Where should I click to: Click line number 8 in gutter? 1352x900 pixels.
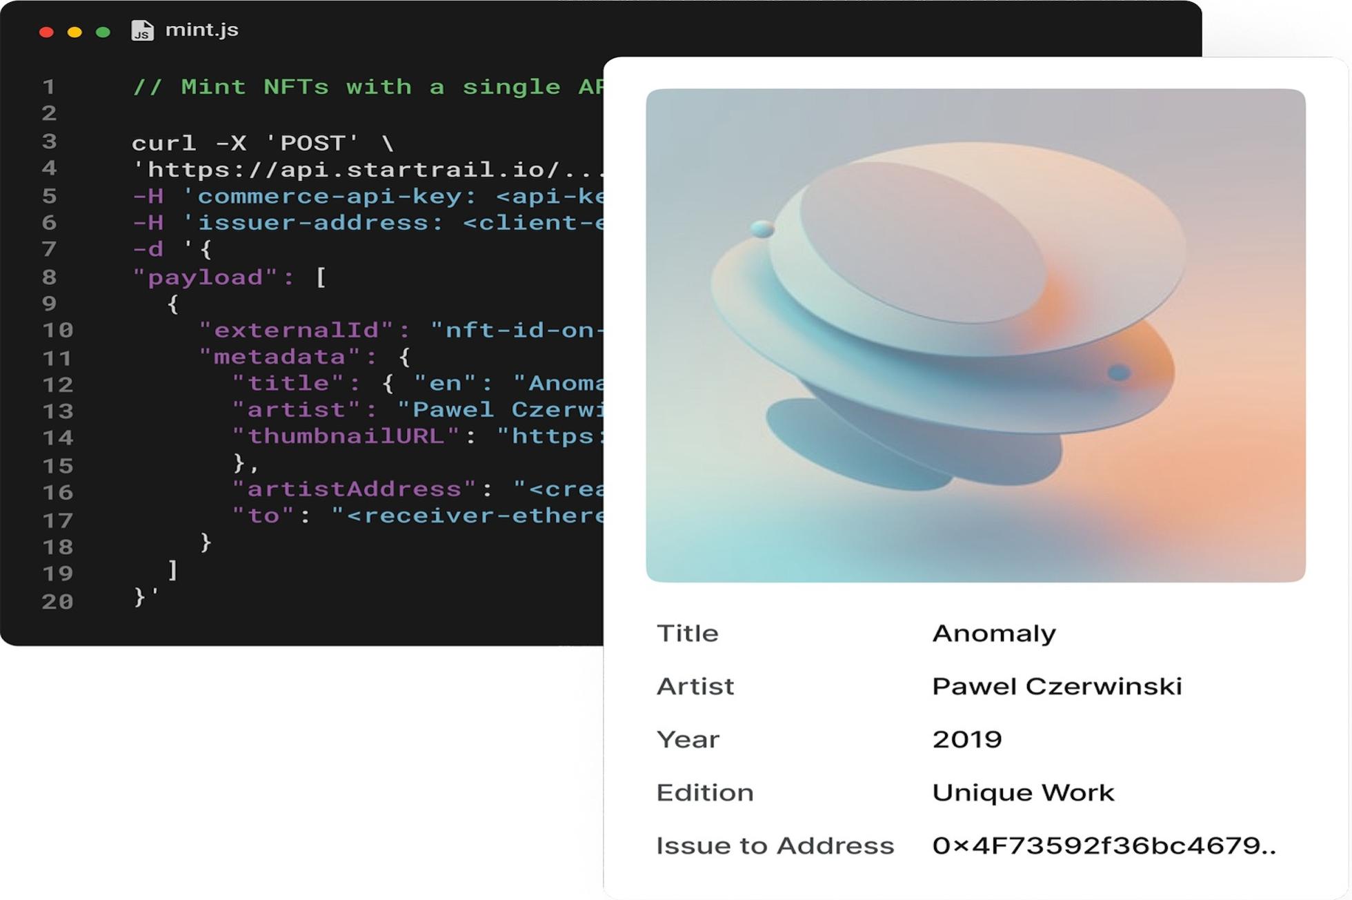click(x=48, y=277)
